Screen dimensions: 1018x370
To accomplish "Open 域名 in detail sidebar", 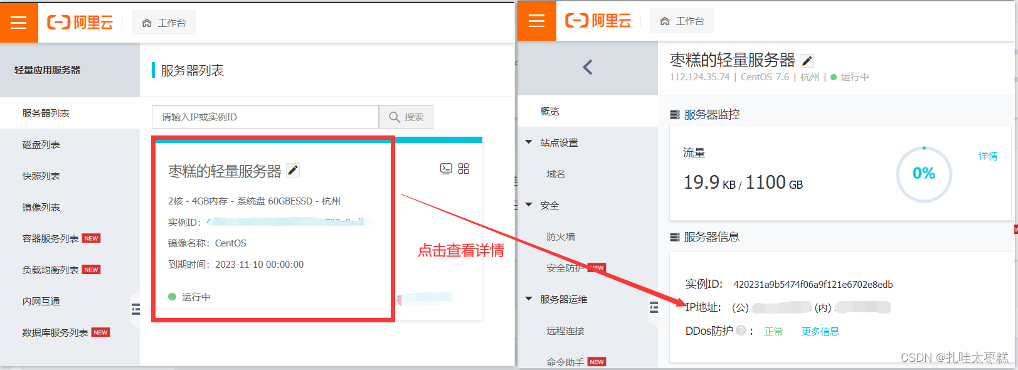I will pyautogui.click(x=556, y=174).
